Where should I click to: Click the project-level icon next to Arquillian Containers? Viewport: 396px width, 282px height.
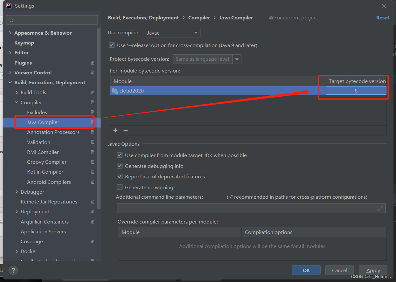pyautogui.click(x=92, y=222)
